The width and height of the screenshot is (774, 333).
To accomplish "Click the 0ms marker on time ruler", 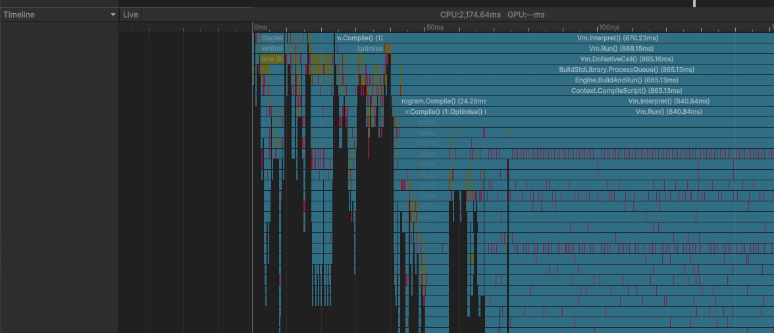I will click(x=261, y=28).
